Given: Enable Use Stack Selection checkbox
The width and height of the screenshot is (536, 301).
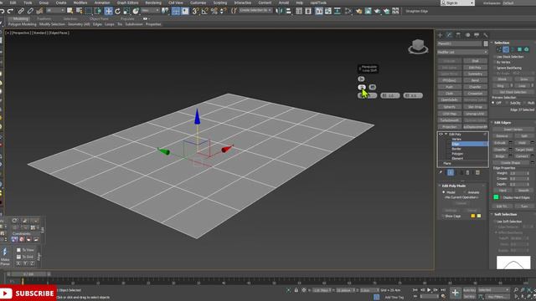Looking at the screenshot, I should [495, 57].
